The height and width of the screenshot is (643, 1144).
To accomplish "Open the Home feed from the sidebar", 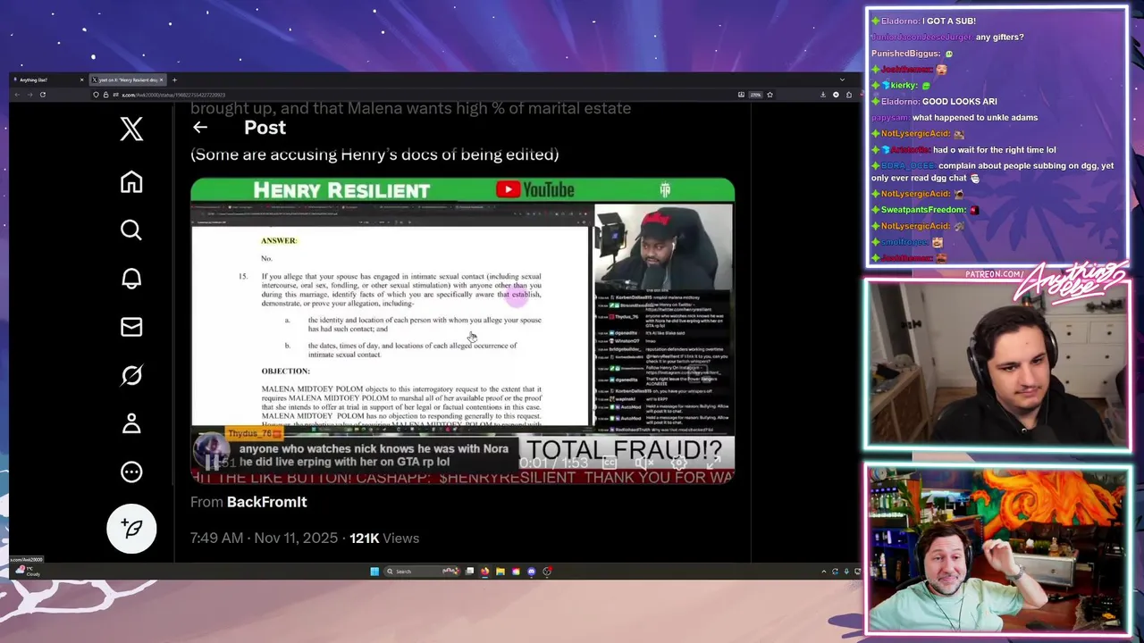I will tap(131, 182).
